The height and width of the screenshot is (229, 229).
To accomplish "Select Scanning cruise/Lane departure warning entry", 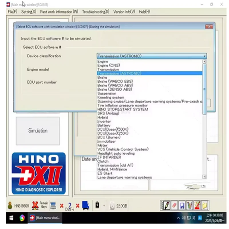I will (x=150, y=101).
